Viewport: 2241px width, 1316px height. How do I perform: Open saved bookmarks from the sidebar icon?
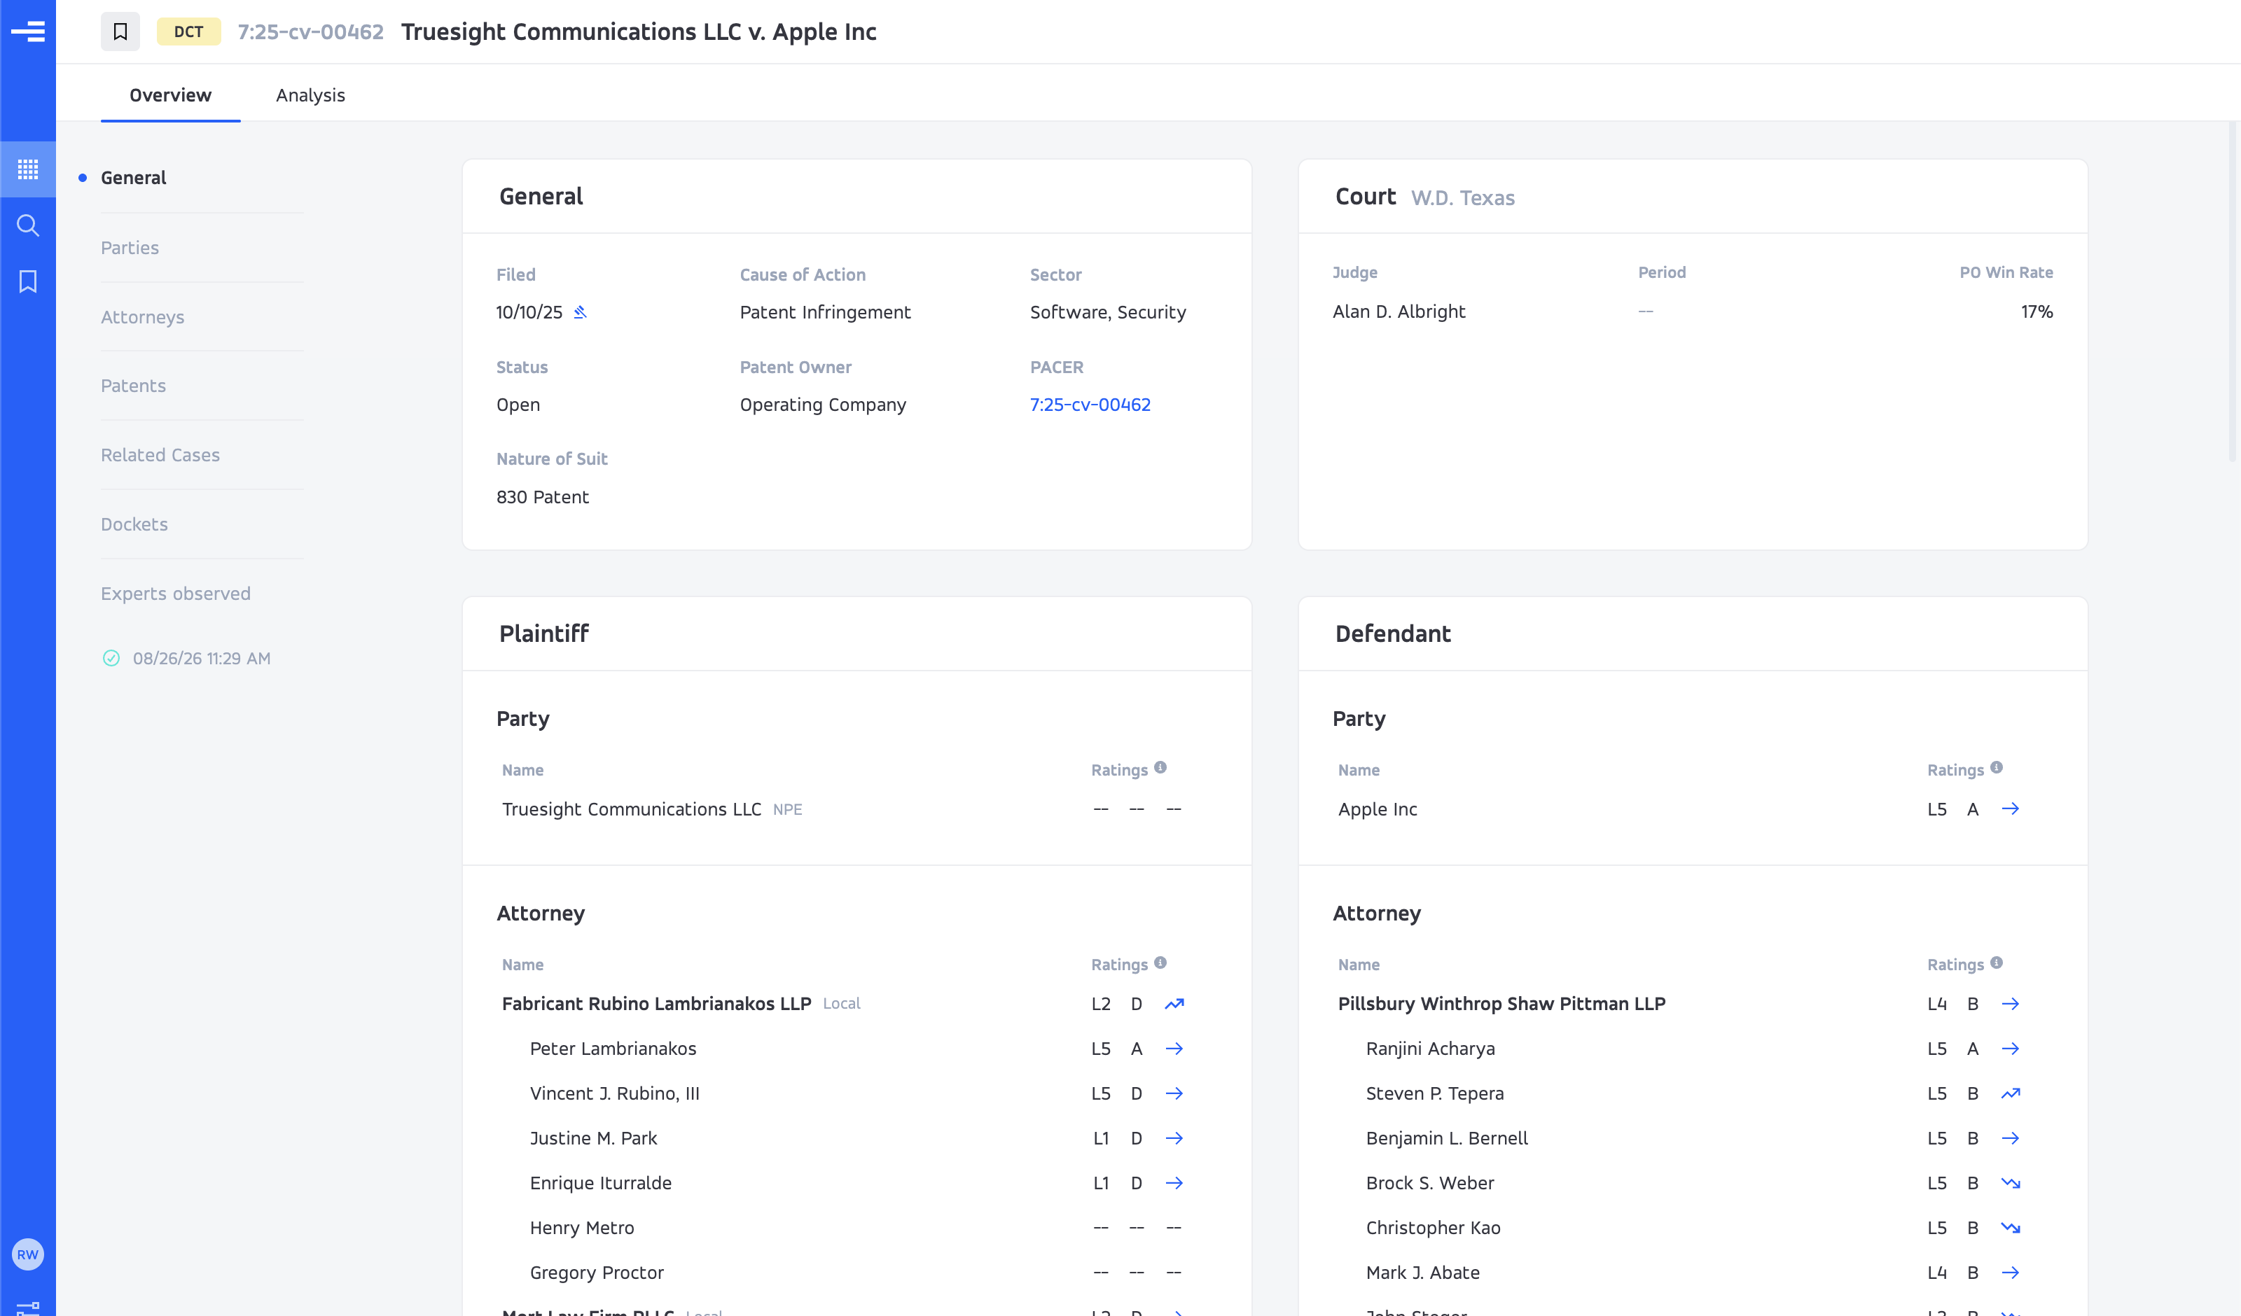pyautogui.click(x=27, y=282)
